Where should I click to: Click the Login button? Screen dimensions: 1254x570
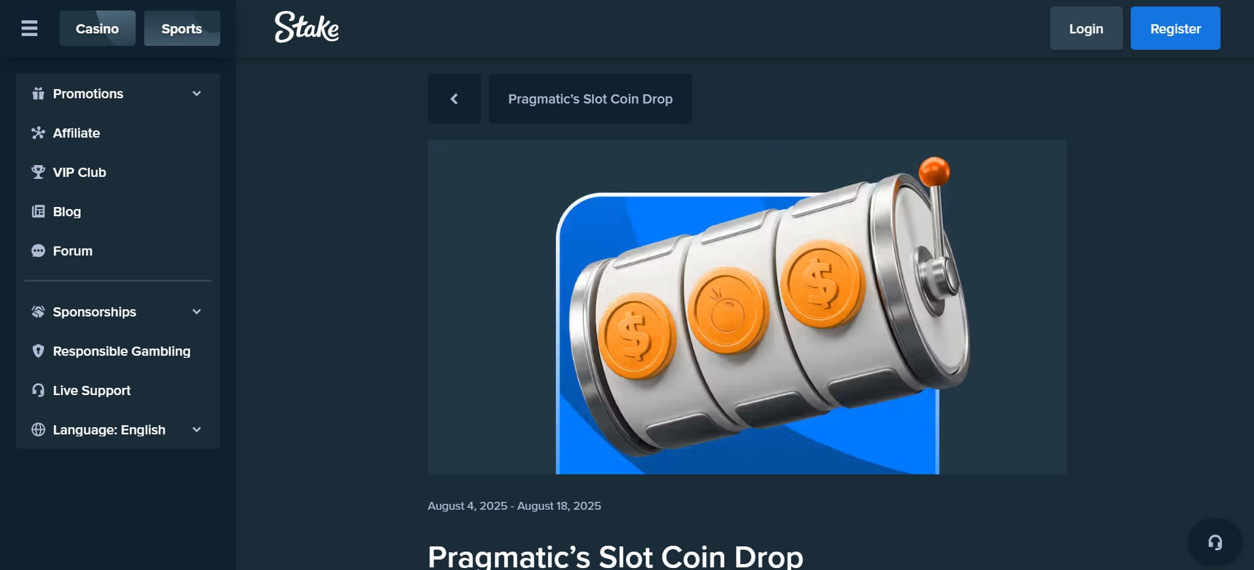(x=1086, y=28)
